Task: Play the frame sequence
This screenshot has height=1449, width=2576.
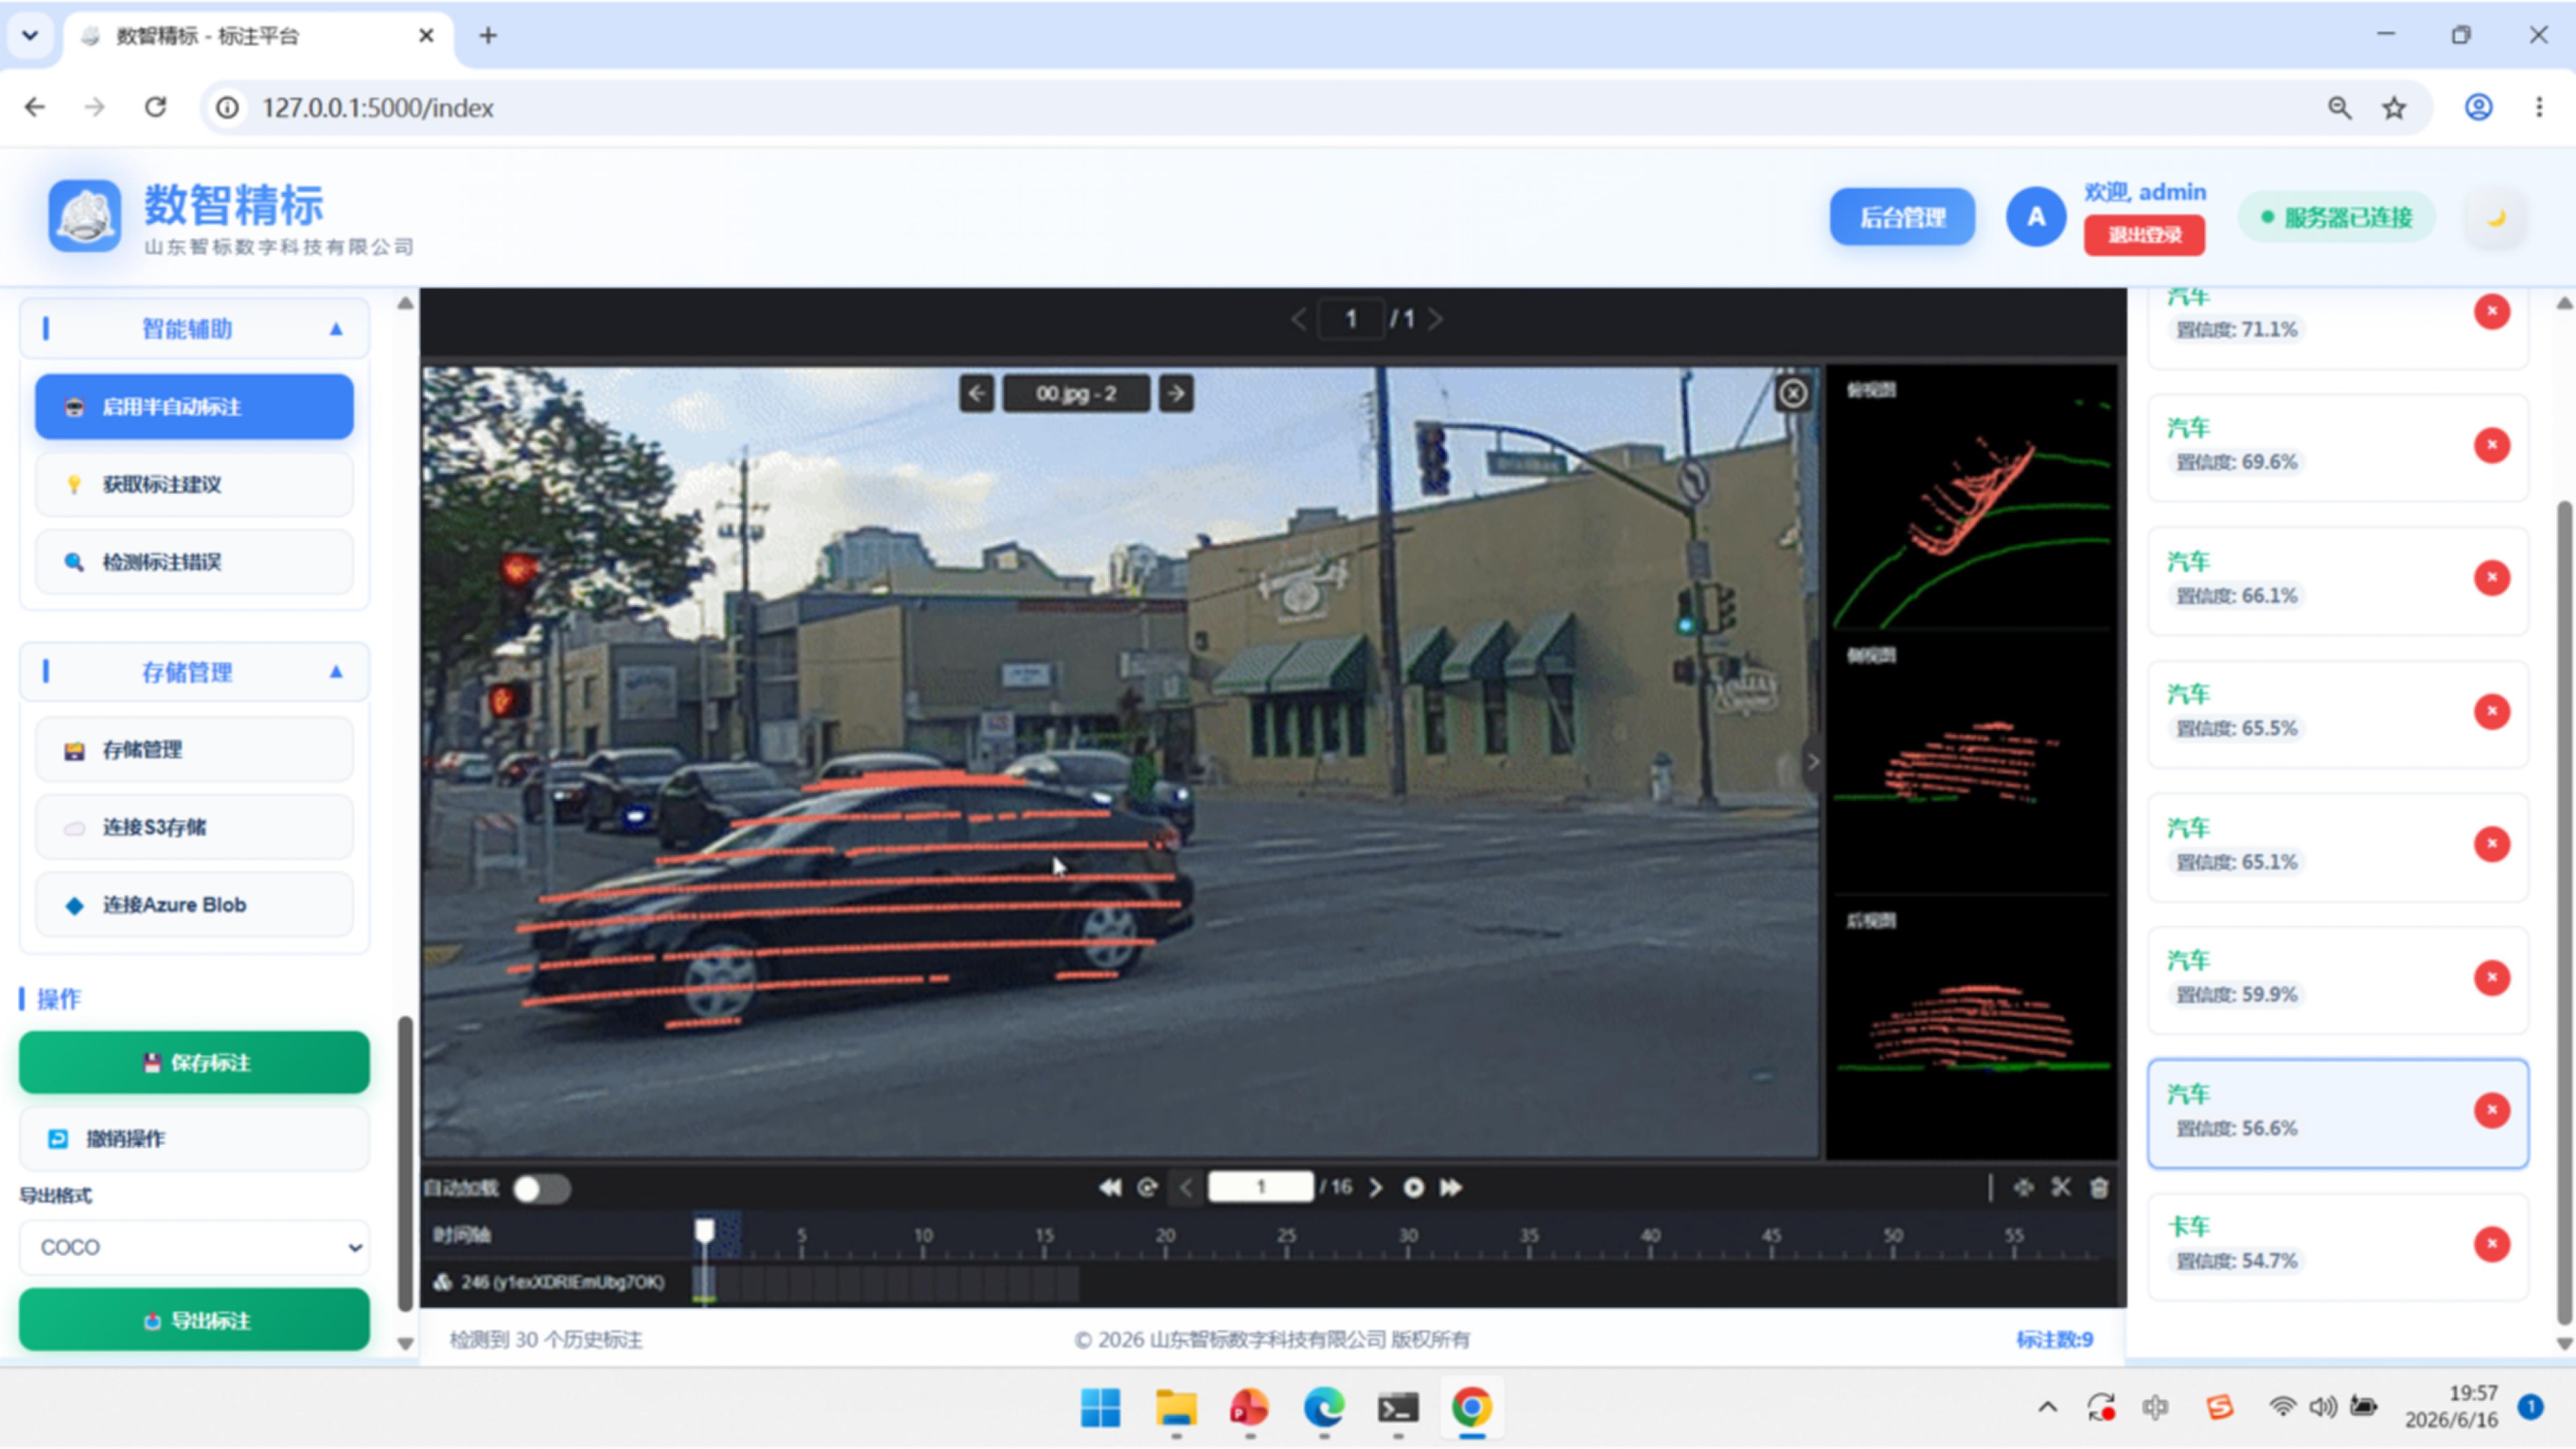Action: 1413,1188
